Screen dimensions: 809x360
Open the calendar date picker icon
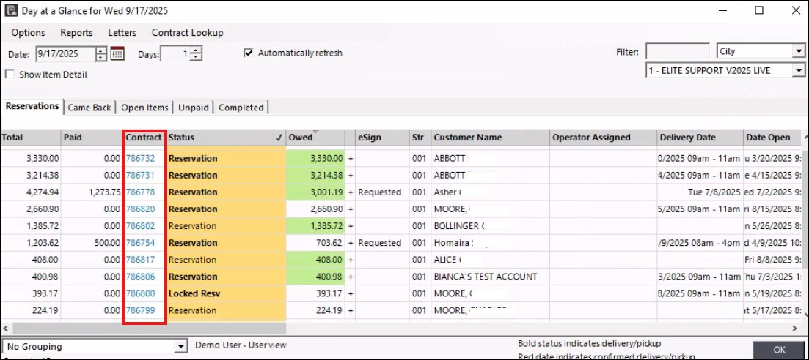tap(117, 53)
